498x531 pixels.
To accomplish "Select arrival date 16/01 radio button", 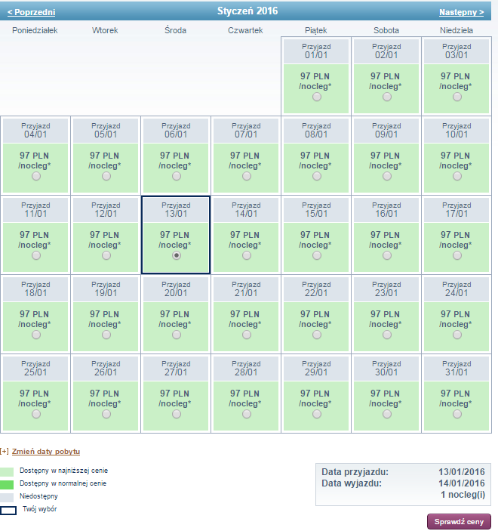I will pos(387,255).
